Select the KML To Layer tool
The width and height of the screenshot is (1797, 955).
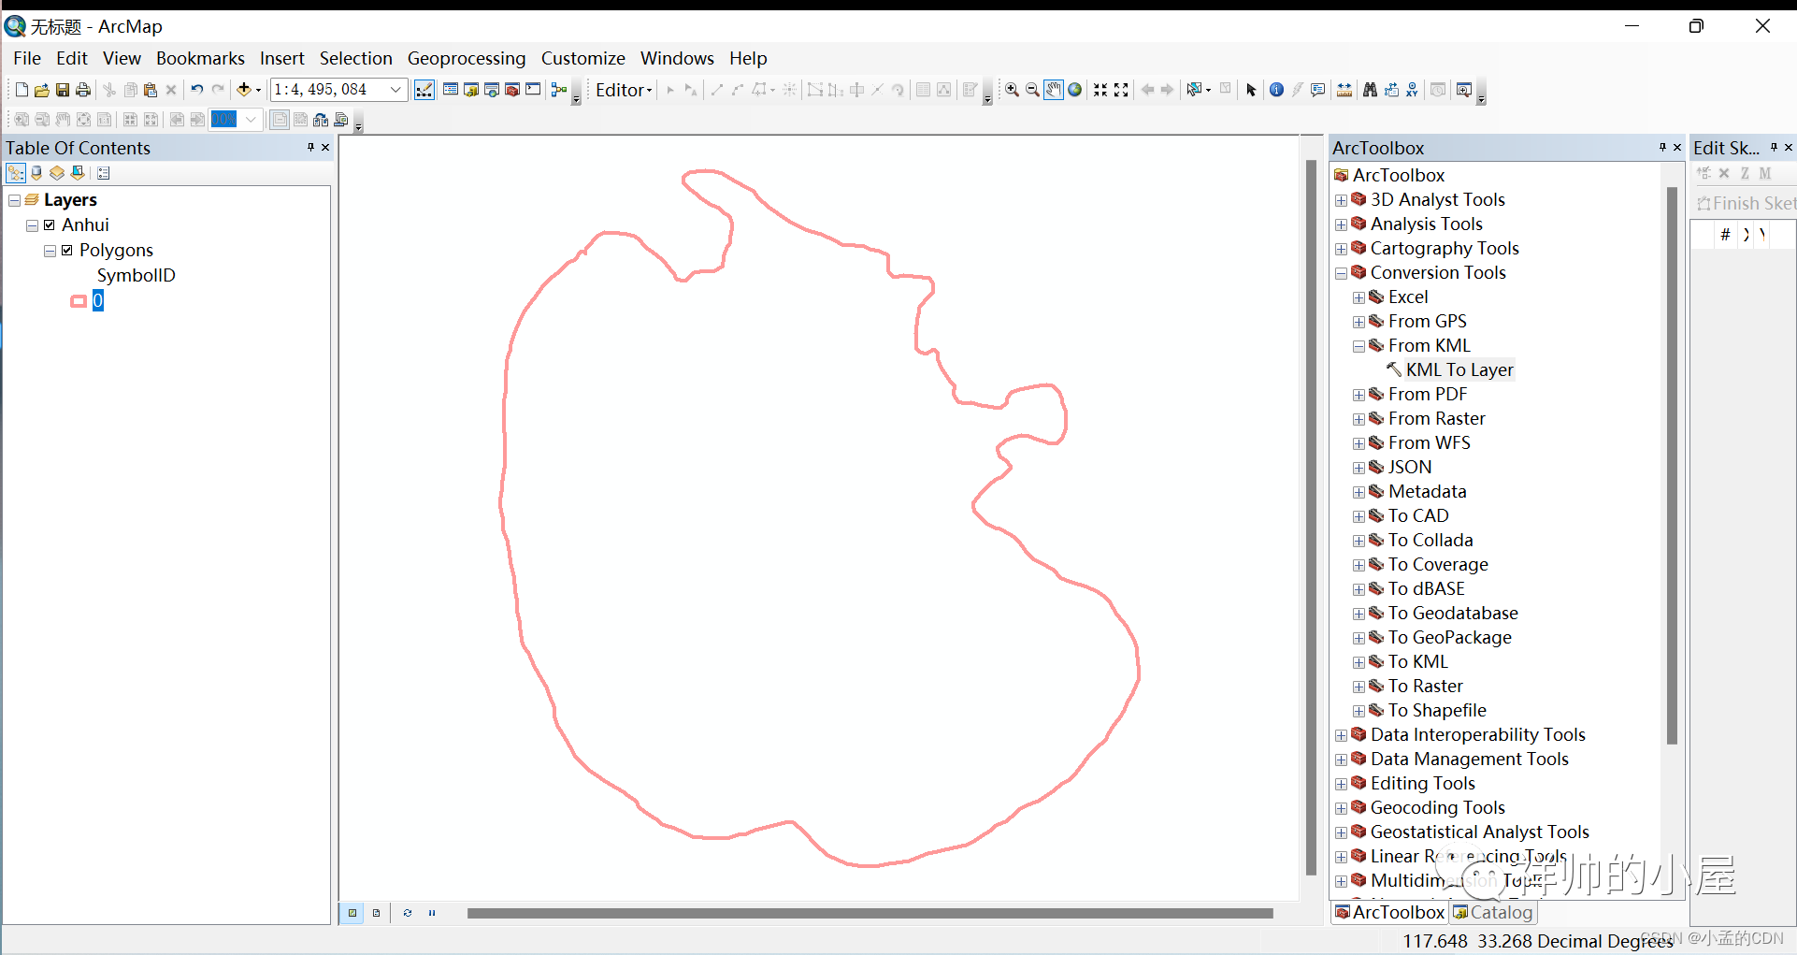(1459, 369)
